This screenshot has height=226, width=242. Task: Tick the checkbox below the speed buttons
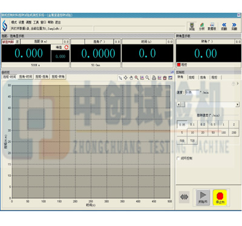coord(178,158)
